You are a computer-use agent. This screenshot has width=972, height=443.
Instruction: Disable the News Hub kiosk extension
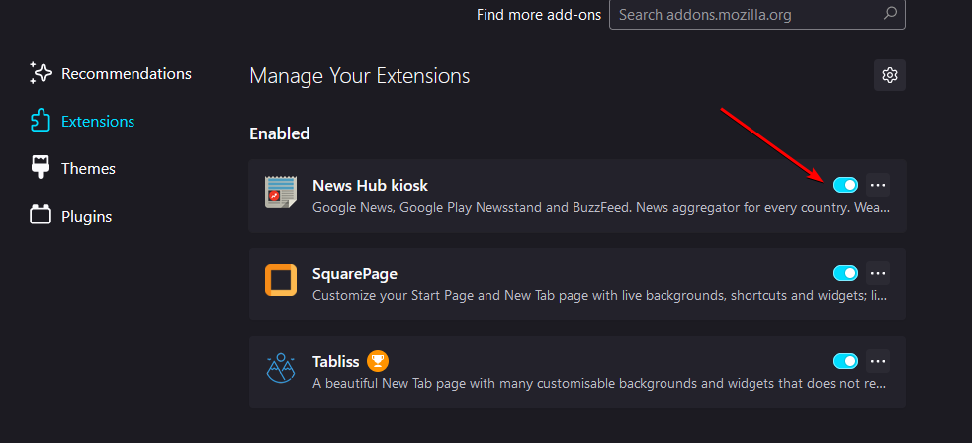point(844,185)
